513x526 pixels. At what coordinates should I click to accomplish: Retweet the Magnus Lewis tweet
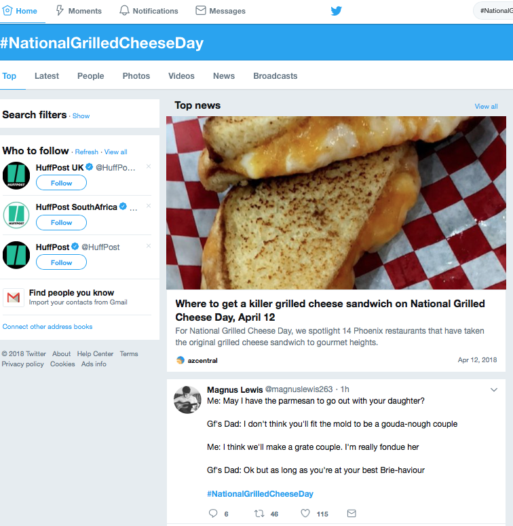click(259, 513)
